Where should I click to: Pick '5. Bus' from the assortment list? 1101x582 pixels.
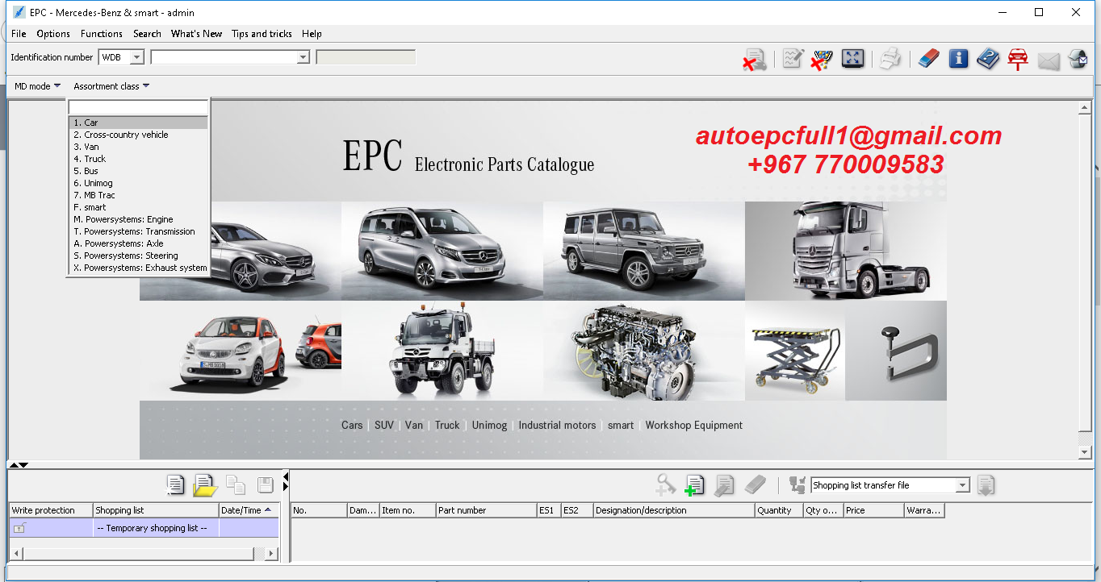[x=138, y=171]
